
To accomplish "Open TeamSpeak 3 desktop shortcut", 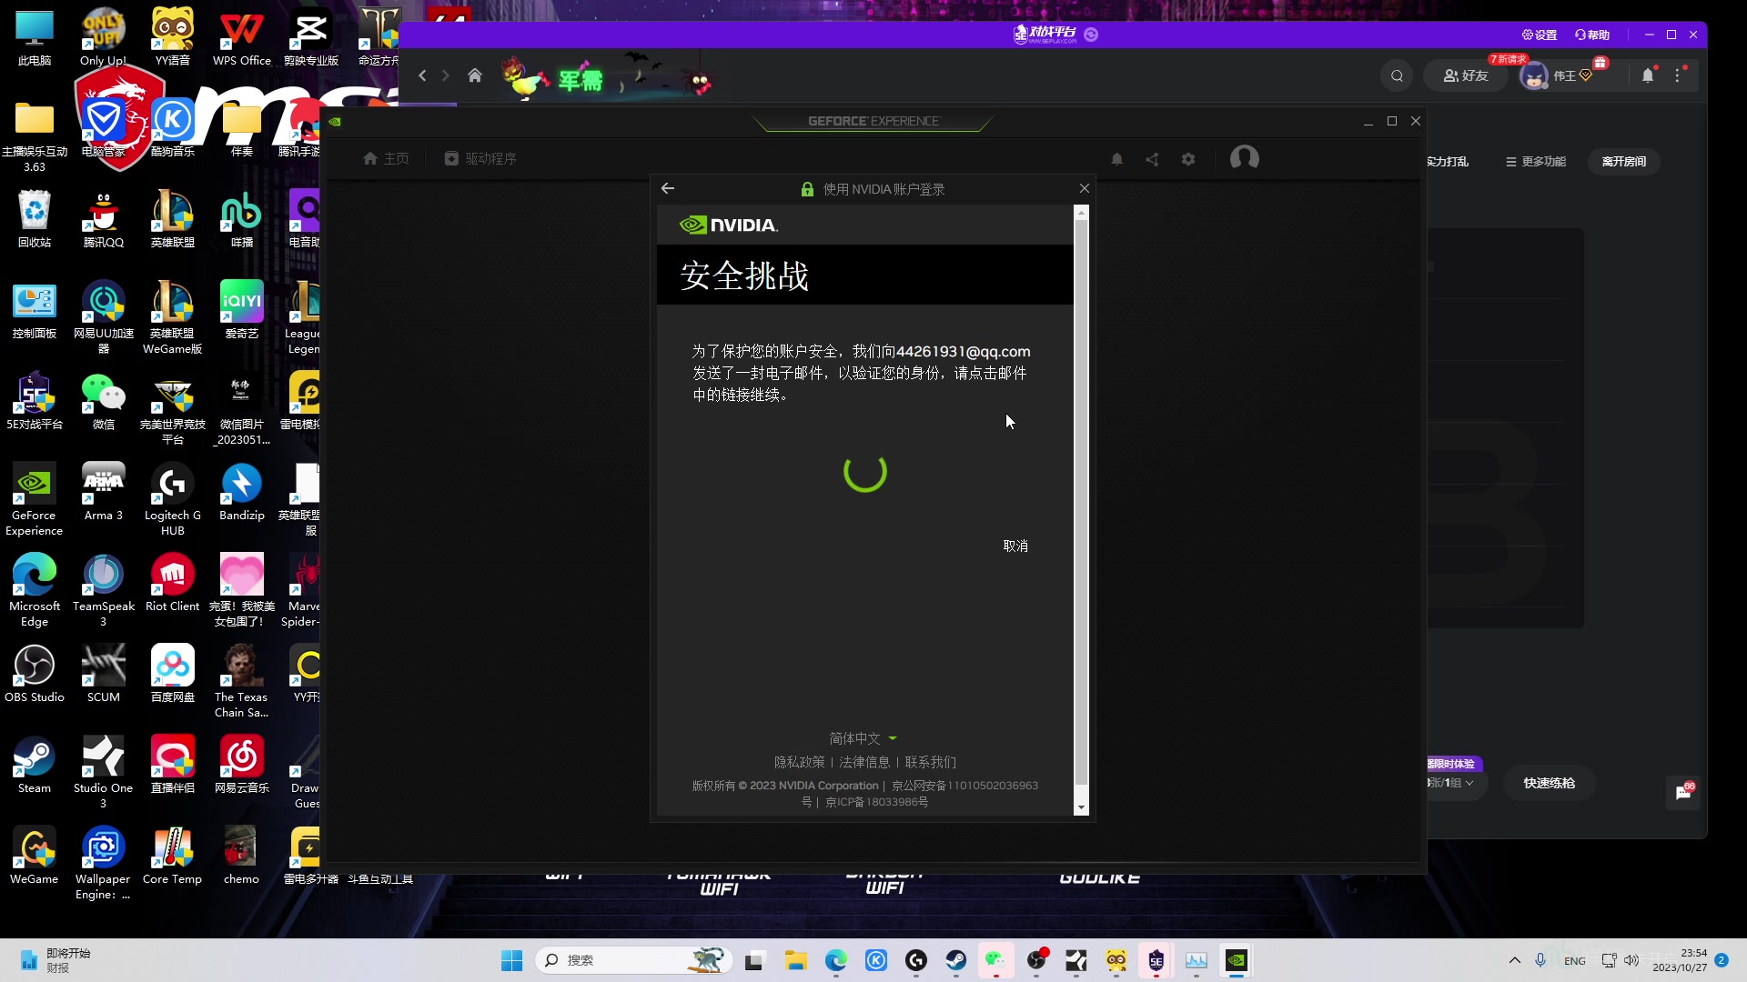I will coord(104,590).
